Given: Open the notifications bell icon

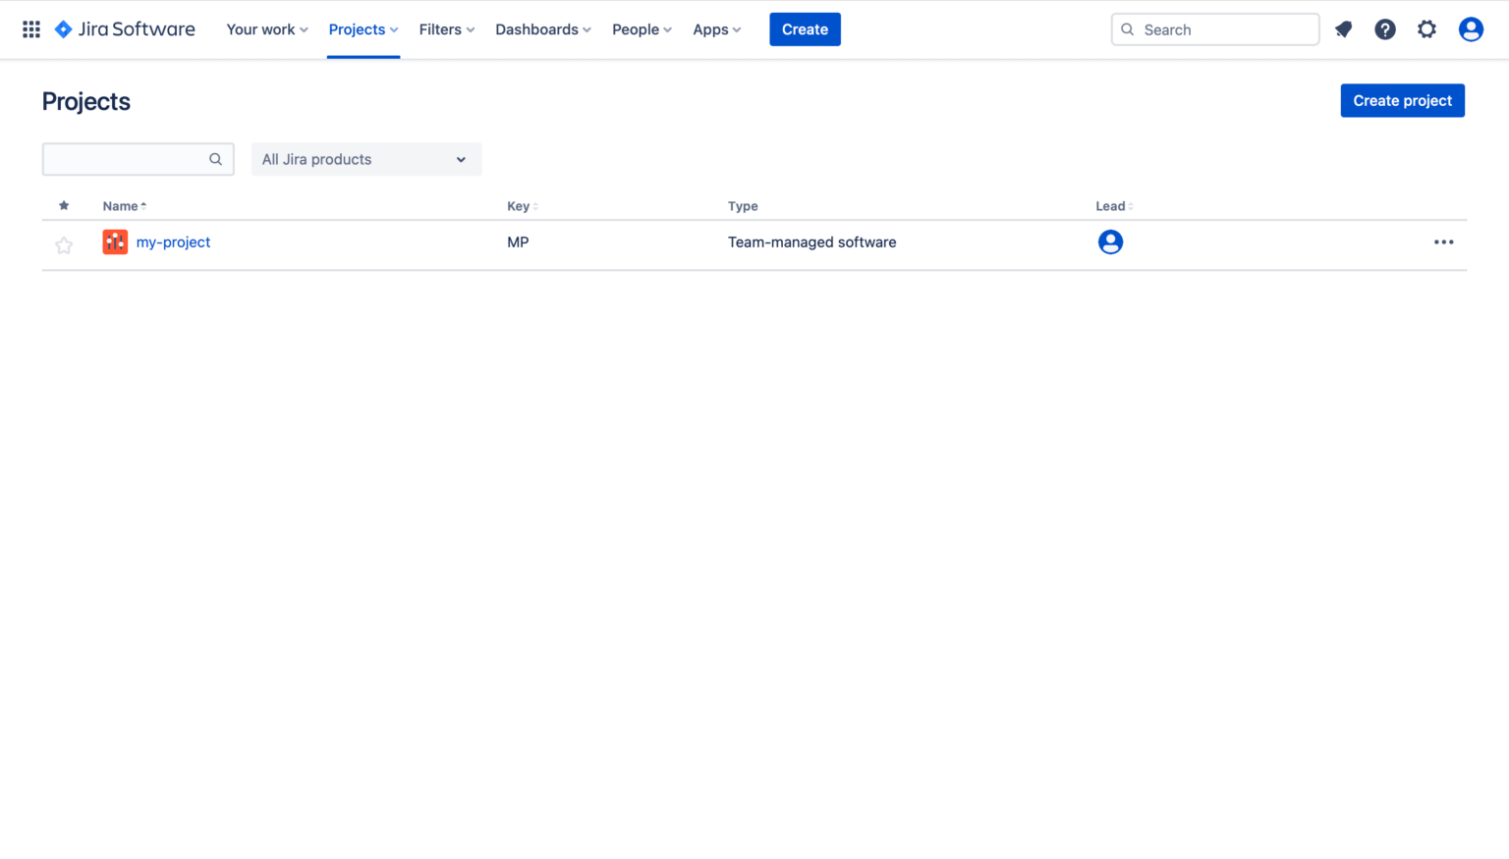Looking at the screenshot, I should click(x=1343, y=29).
